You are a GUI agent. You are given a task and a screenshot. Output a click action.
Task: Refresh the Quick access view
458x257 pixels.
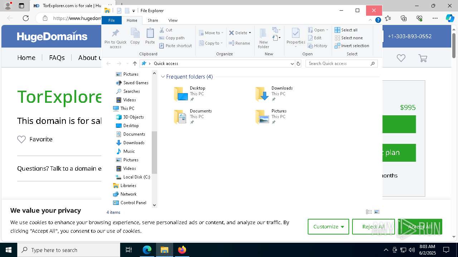pos(298,64)
